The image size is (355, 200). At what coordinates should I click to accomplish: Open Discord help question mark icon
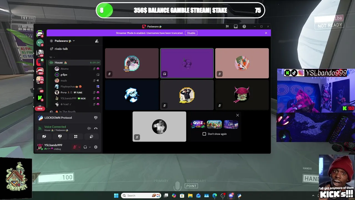click(x=244, y=26)
